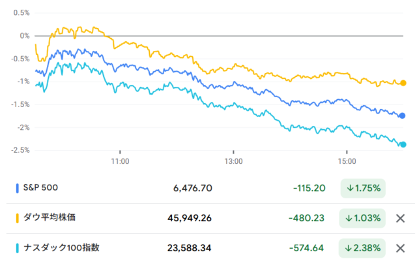Remove ナスダック100指数 from the comparison
Viewport: 417px width, 261px height.
[x=401, y=248]
